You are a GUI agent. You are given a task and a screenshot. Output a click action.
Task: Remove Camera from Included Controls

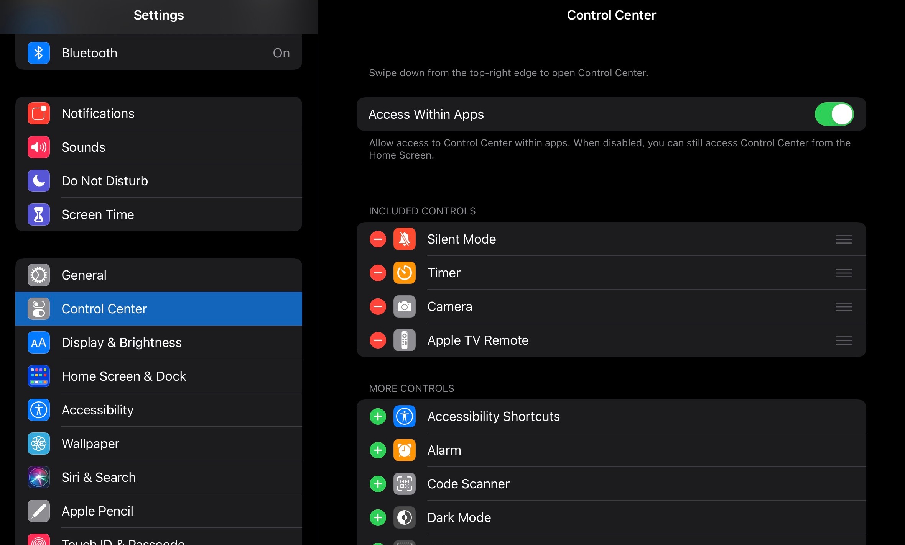tap(377, 306)
